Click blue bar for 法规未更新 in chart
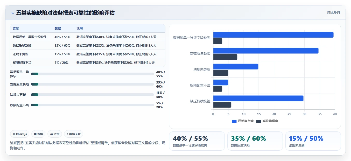This screenshot has width=351, height=161. (x=236, y=66)
